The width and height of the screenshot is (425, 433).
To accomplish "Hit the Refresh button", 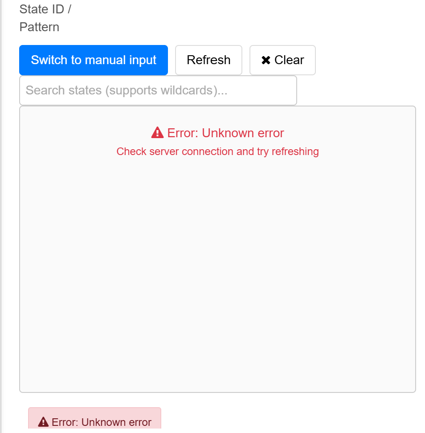I will pyautogui.click(x=208, y=60).
